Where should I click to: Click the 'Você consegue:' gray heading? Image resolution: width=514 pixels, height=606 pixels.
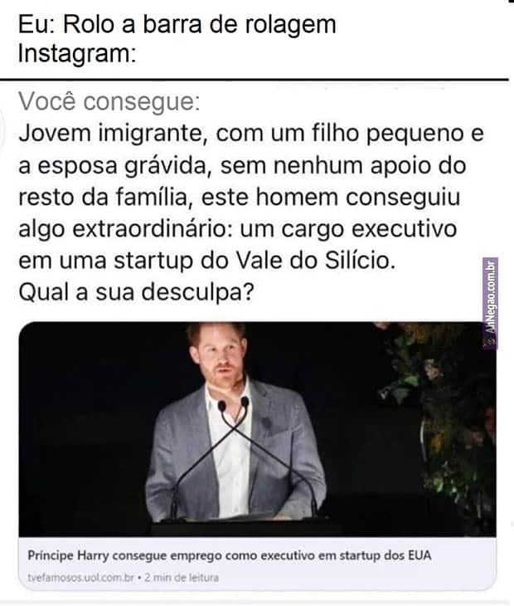[109, 101]
